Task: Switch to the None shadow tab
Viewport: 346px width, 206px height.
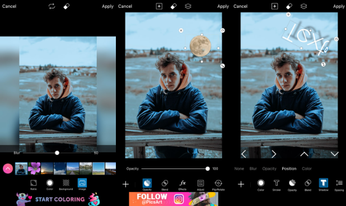Action: coord(239,168)
